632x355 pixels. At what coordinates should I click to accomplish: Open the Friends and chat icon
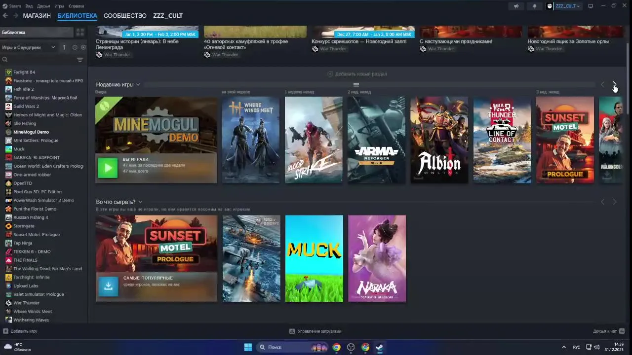click(x=622, y=331)
